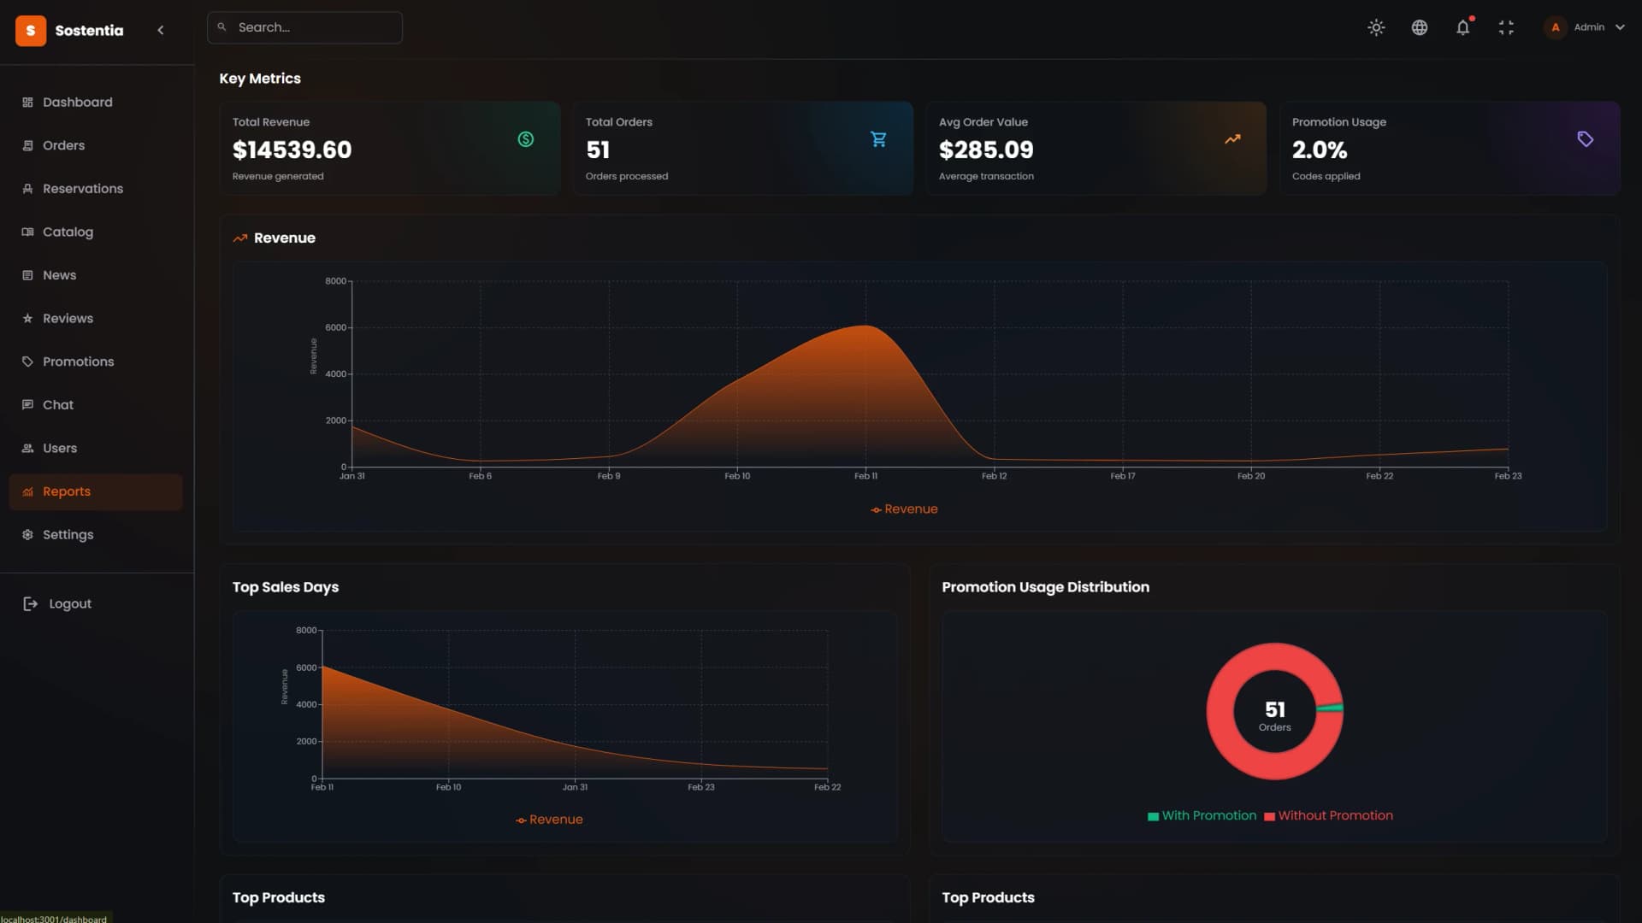
Task: Open the Chat section
Action: [58, 404]
